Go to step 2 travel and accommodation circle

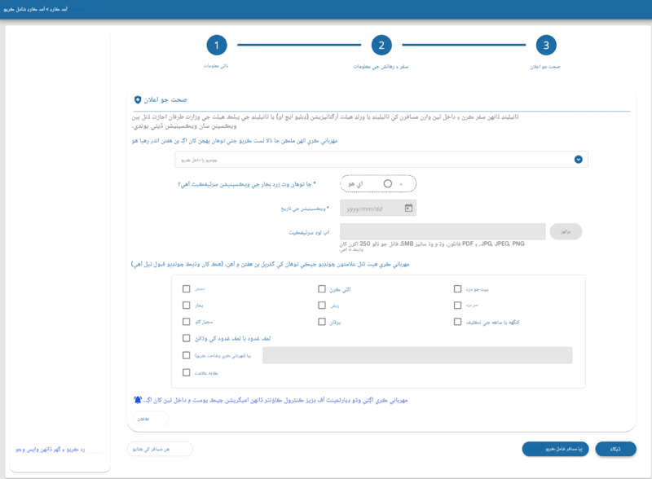381,46
